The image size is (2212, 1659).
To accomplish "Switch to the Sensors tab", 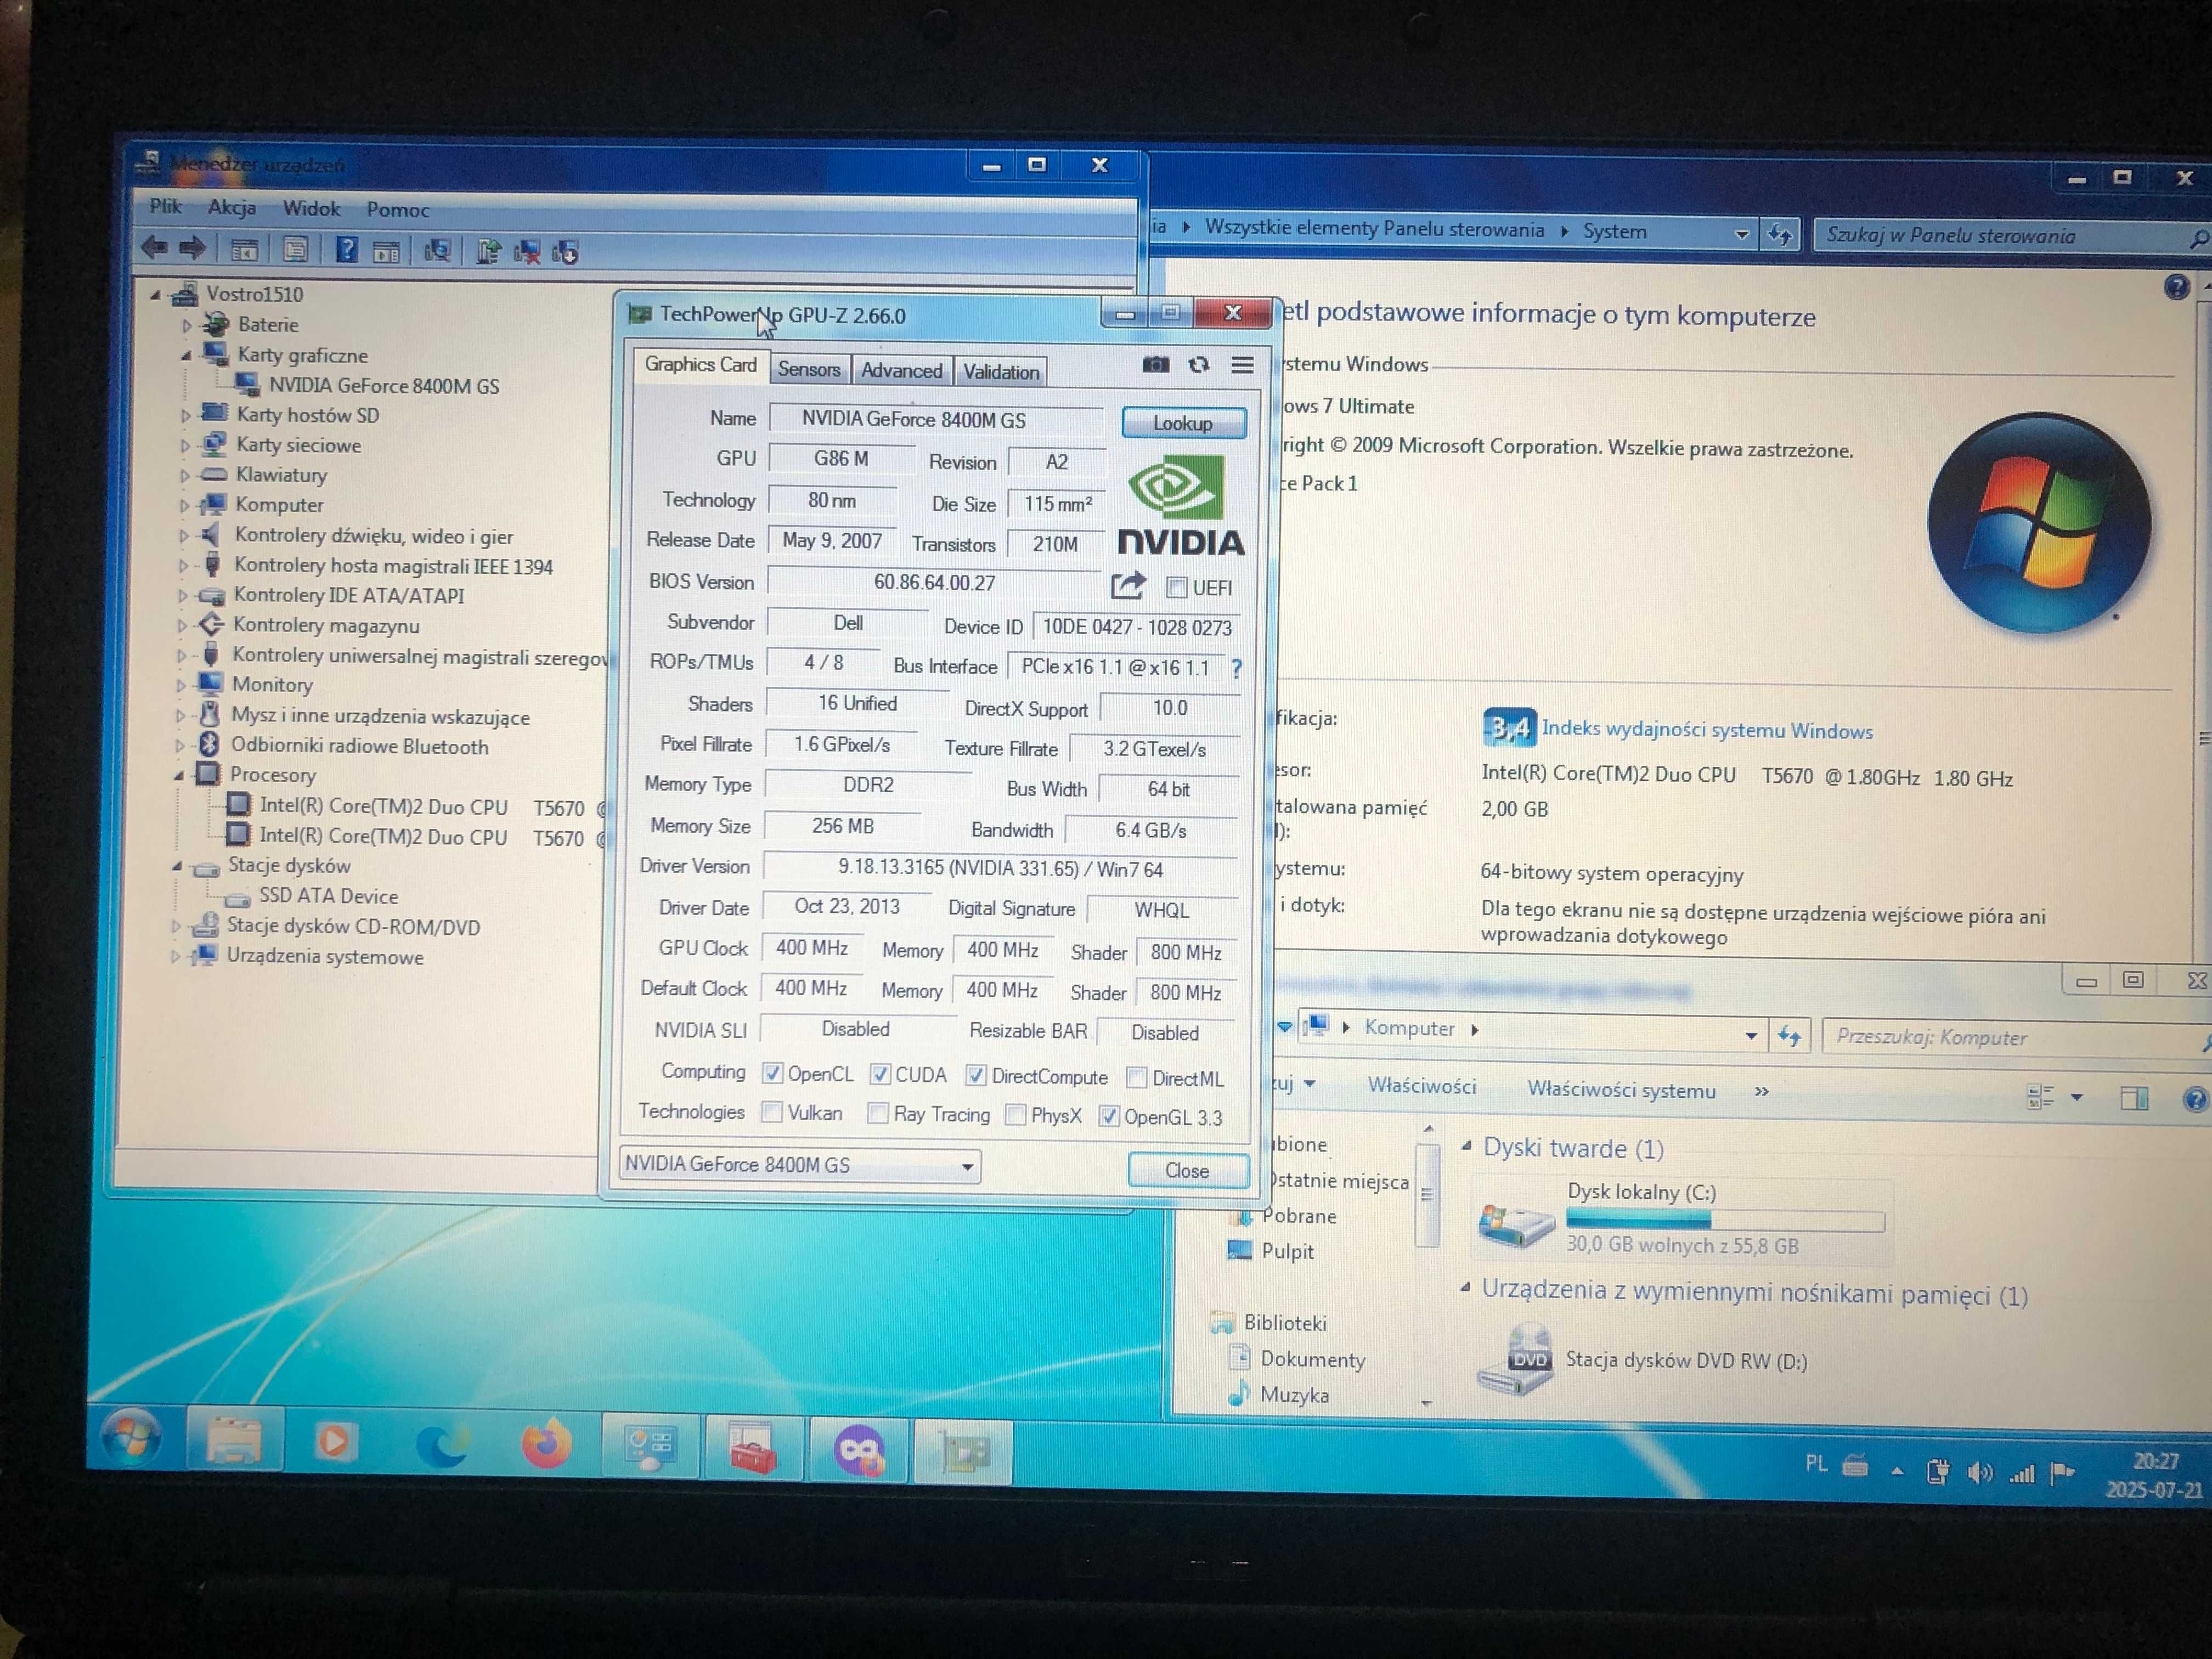I will (809, 369).
